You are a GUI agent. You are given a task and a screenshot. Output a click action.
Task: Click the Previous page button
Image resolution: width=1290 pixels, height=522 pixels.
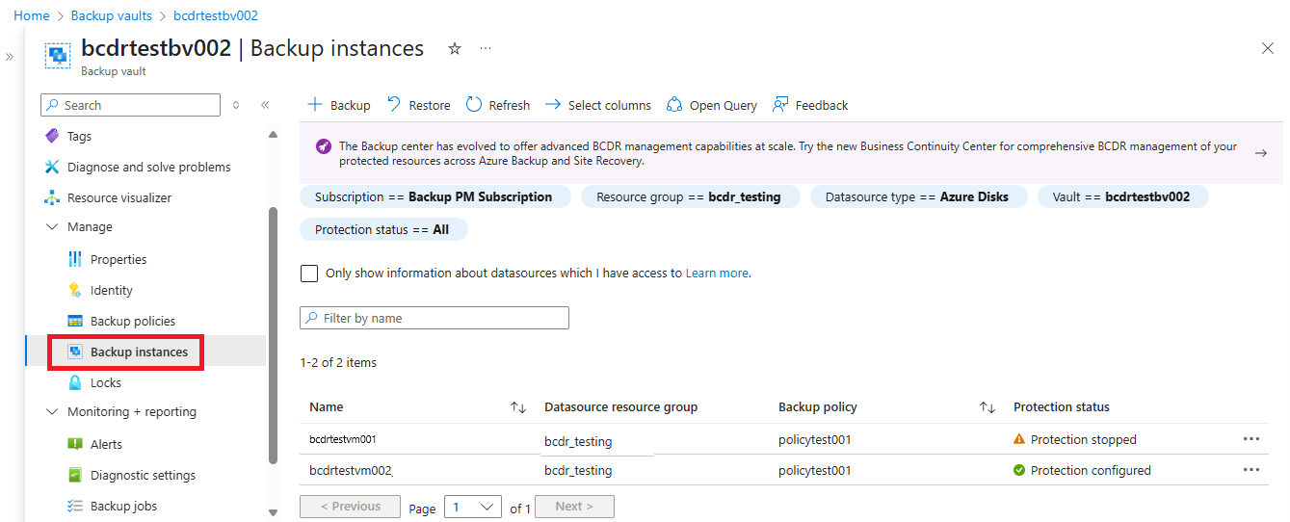[351, 507]
